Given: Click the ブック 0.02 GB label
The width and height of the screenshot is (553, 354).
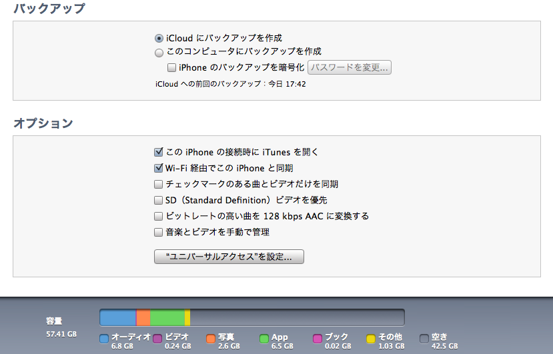Looking at the screenshot, I should click(x=338, y=341).
